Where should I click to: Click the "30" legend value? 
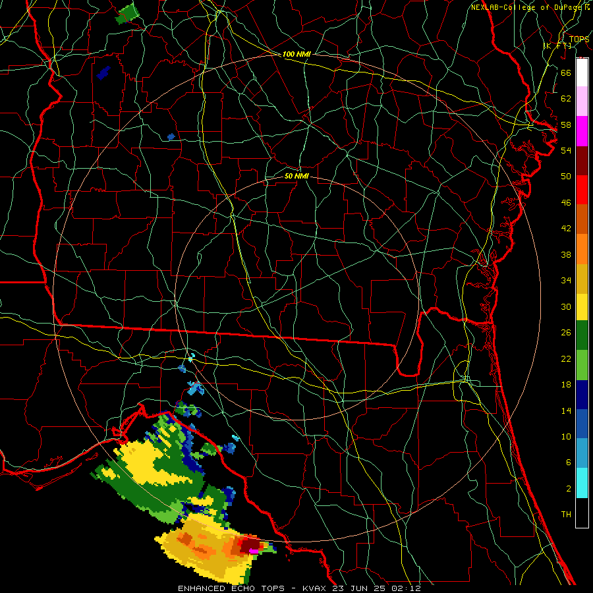pyautogui.click(x=566, y=306)
